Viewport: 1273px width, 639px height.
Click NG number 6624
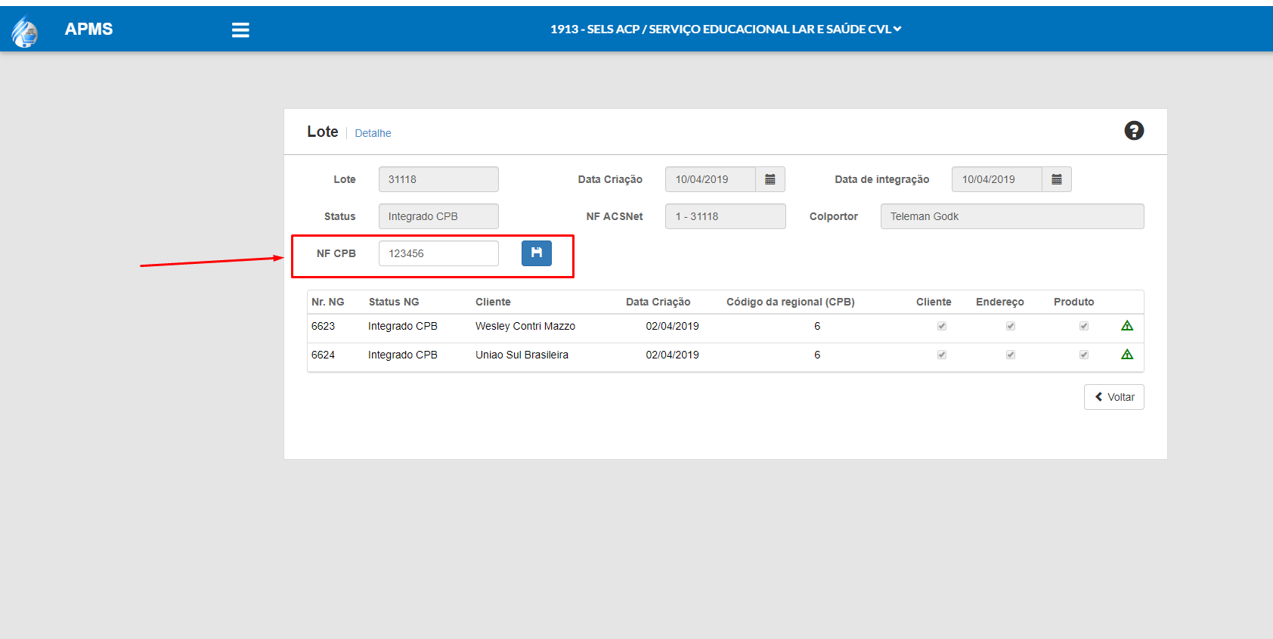point(323,355)
